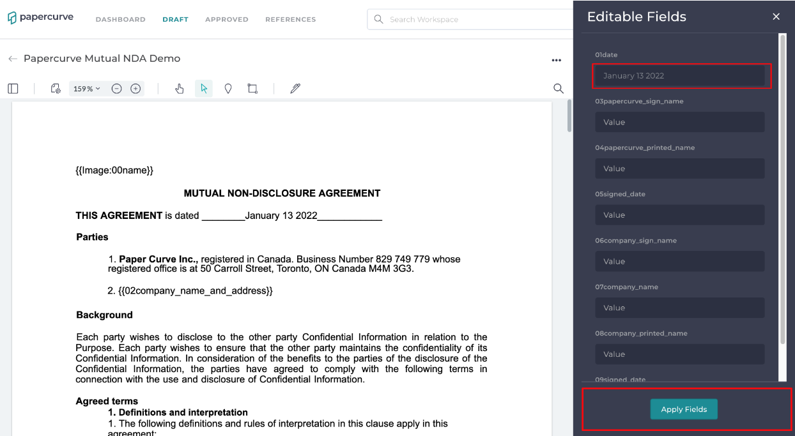
Task: Click the {{02company_name_and_address}} placeholder
Action: 196,291
